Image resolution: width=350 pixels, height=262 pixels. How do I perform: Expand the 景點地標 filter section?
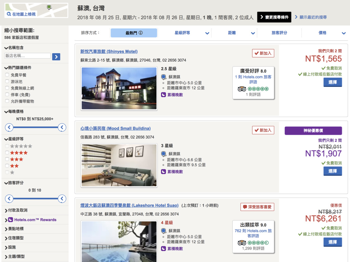[14, 229]
